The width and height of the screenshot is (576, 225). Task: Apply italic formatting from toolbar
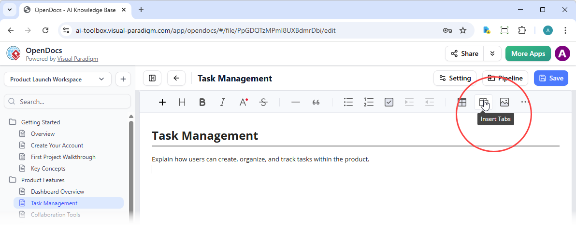tap(223, 102)
